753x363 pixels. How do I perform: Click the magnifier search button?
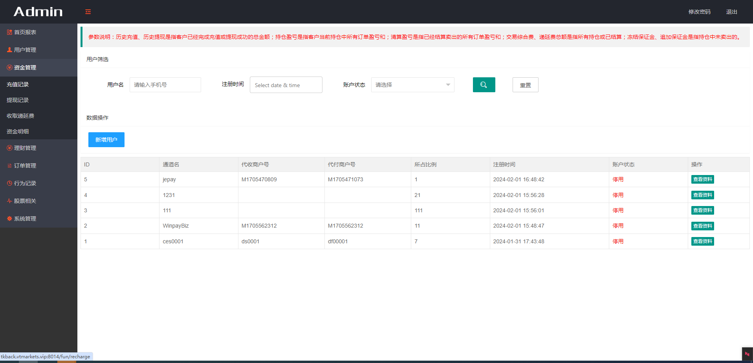[x=484, y=85]
